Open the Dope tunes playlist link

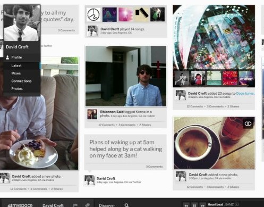click(x=245, y=93)
